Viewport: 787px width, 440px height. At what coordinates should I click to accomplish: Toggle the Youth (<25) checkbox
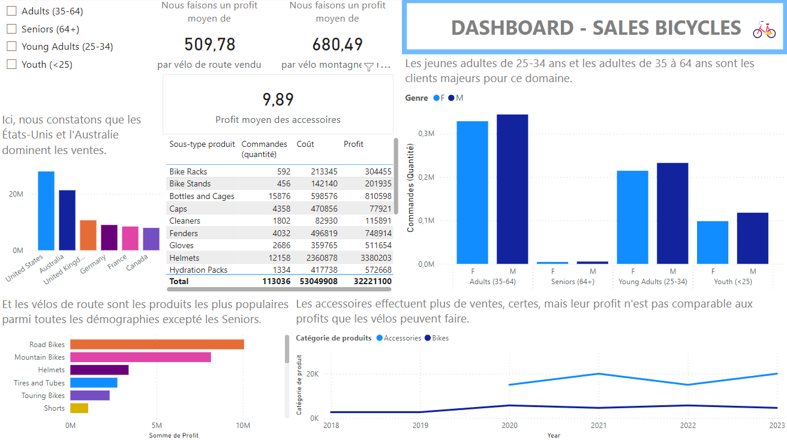click(x=11, y=64)
